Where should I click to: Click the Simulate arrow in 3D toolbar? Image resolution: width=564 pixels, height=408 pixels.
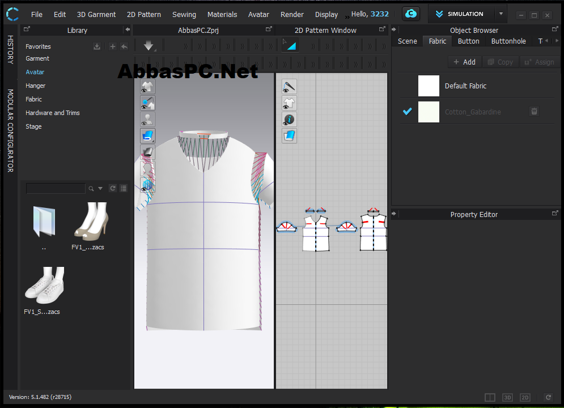[x=149, y=46]
